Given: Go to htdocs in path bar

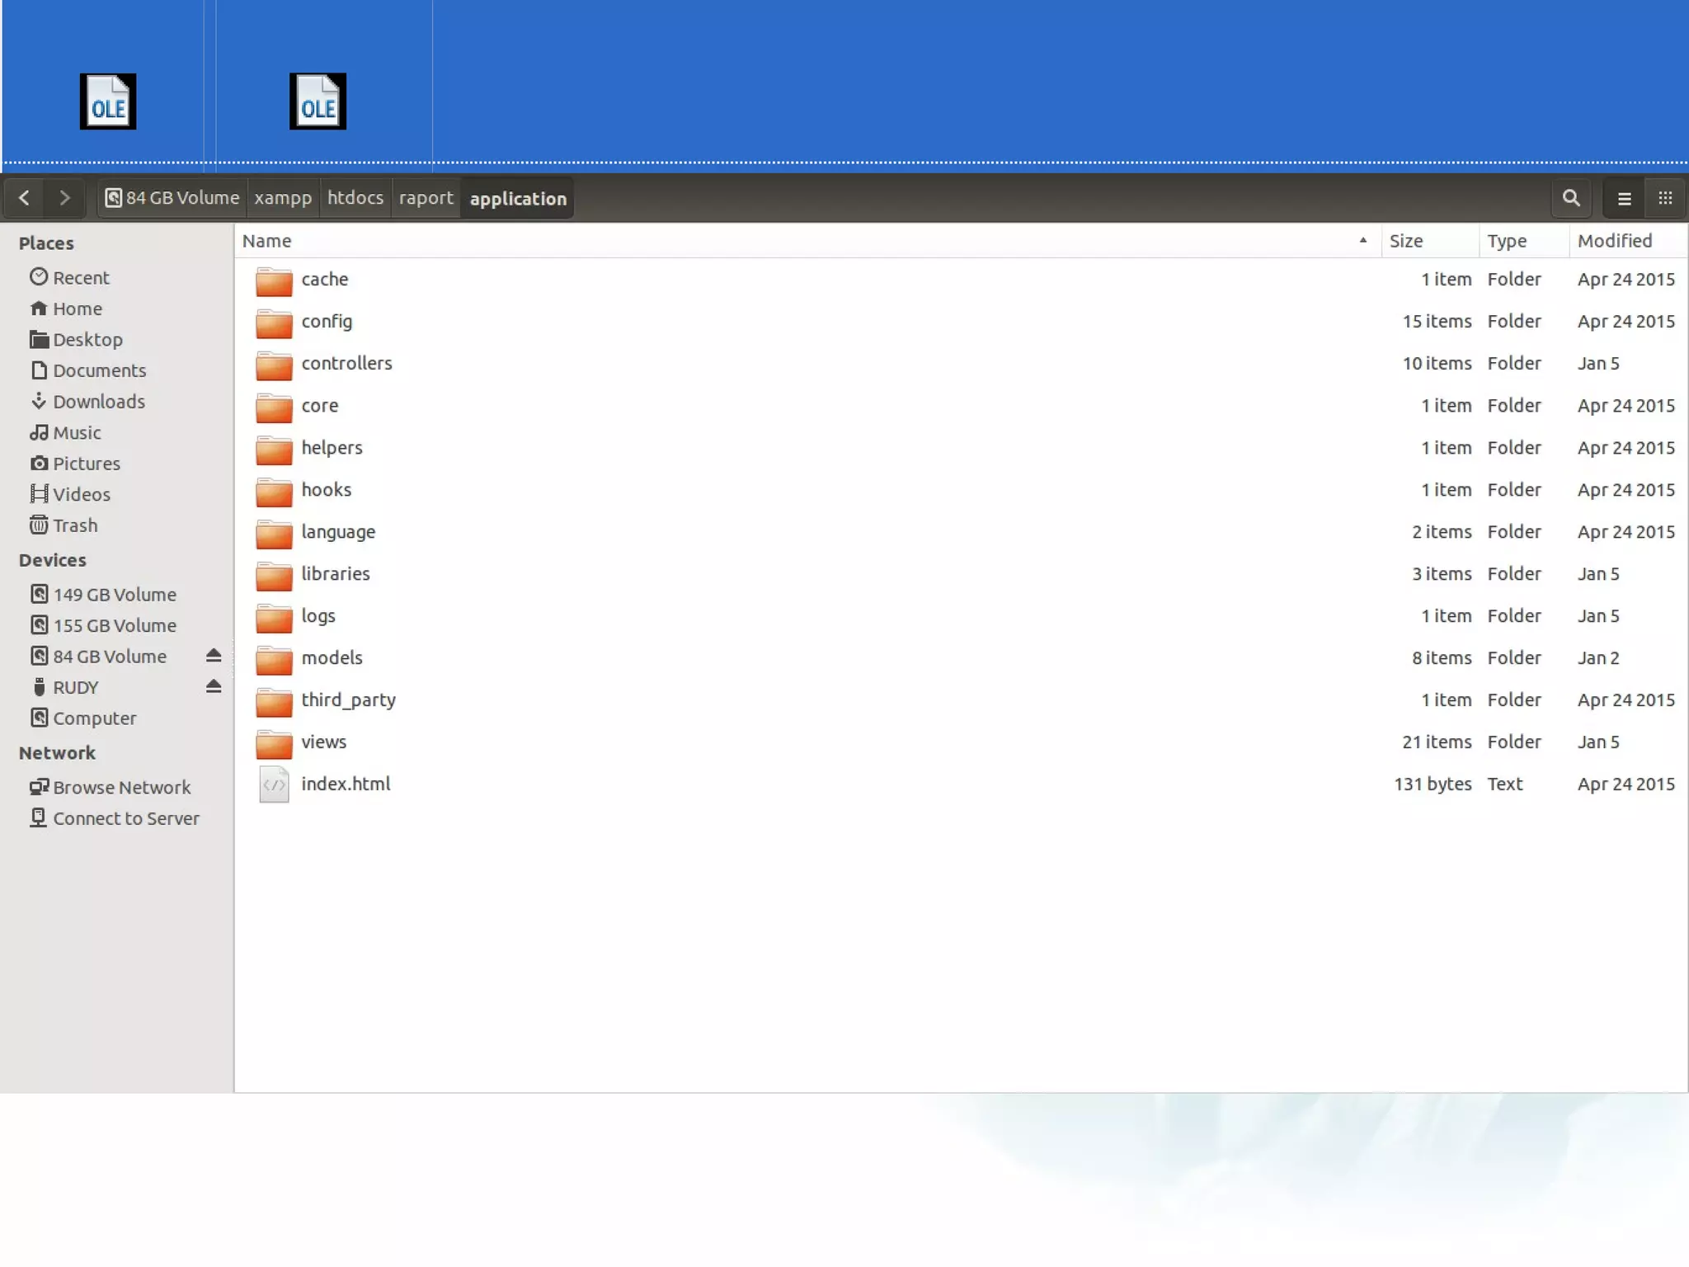Looking at the screenshot, I should [355, 198].
